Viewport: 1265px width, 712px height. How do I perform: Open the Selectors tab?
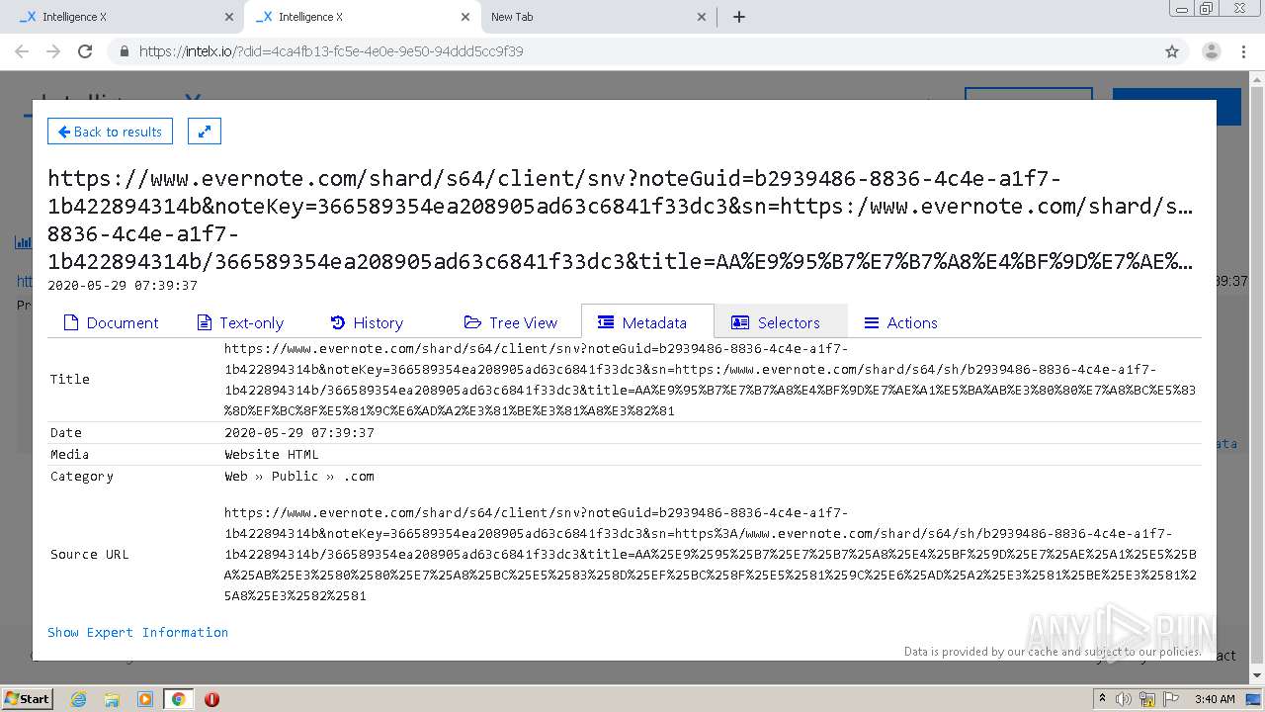[780, 322]
